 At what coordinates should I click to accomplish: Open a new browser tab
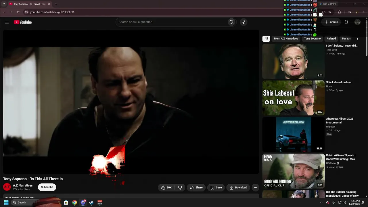point(56,4)
